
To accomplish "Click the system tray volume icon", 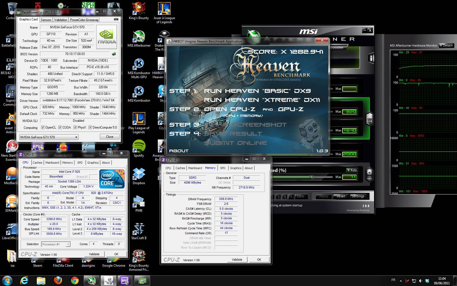I will (421, 281).
